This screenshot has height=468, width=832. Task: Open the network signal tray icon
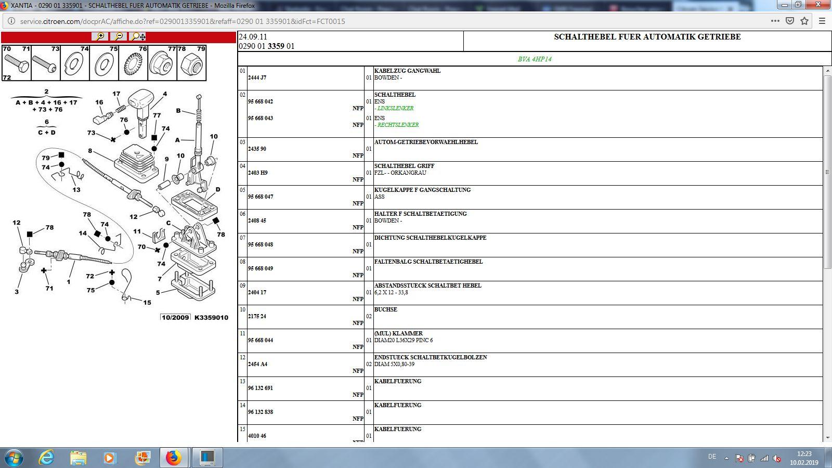coord(764,458)
